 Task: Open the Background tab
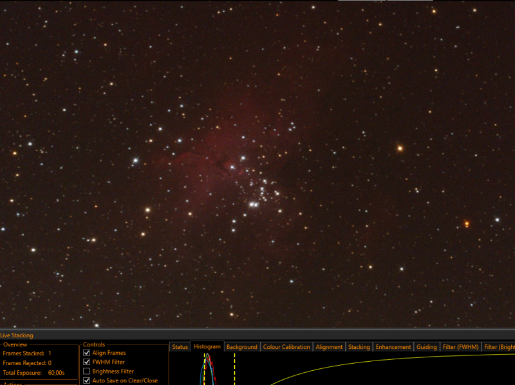tap(242, 347)
